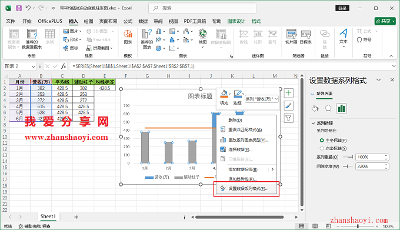
Task: Adjust the 间隙宽度 gap width slider
Action: tap(348, 166)
